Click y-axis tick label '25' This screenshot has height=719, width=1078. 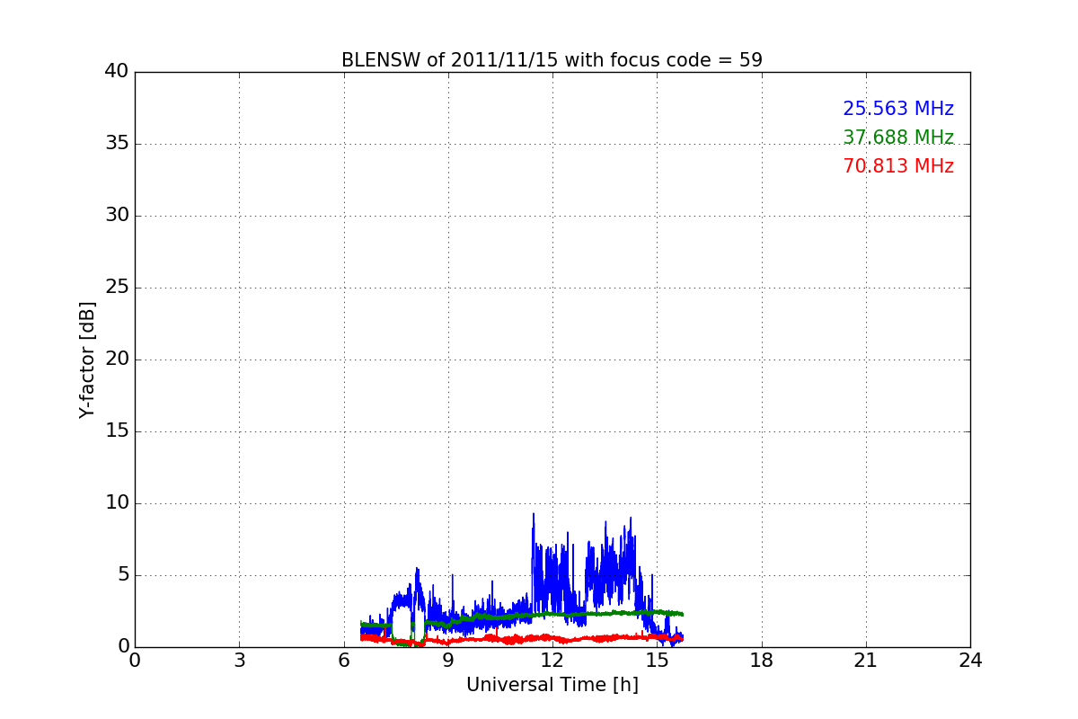(x=117, y=287)
